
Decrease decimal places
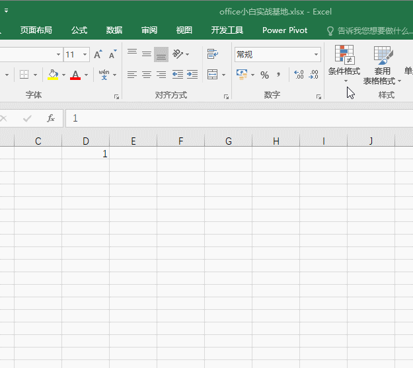(313, 75)
